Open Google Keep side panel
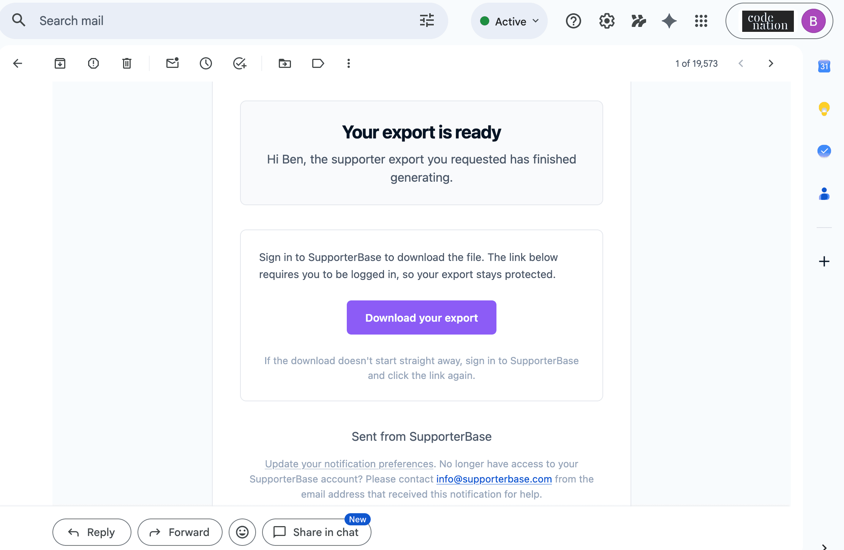Screen dimensions: 844x550 pos(824,109)
